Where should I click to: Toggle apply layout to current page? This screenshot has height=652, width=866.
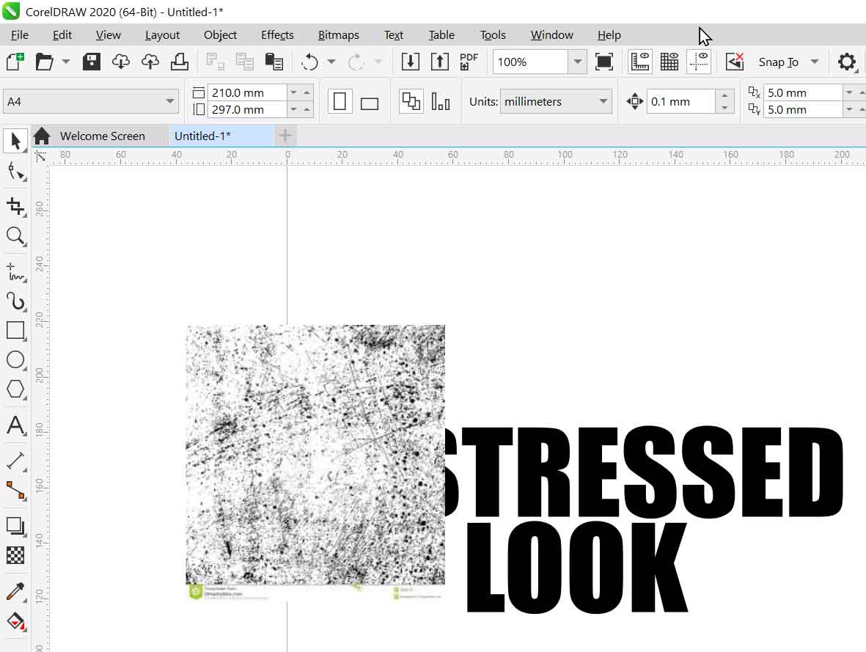coord(440,102)
